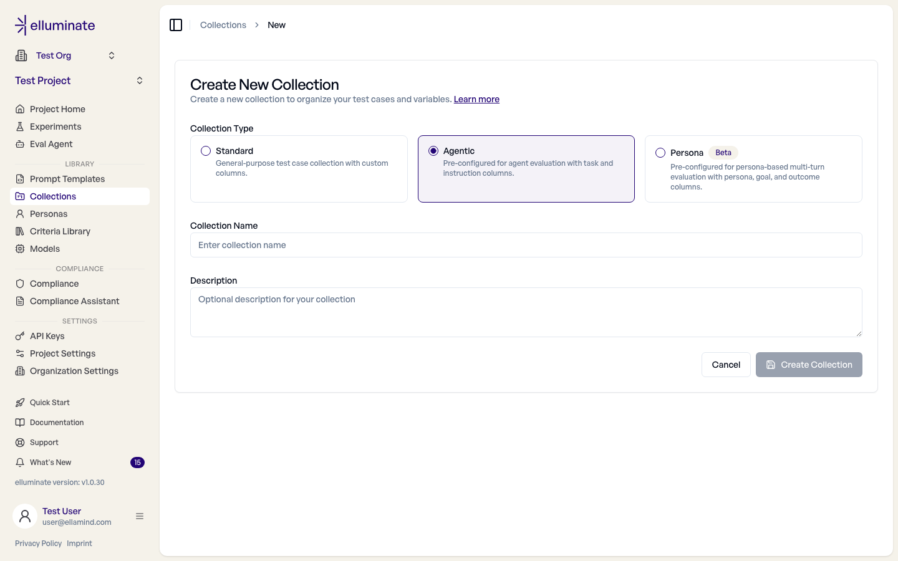Open Eval Agent robot icon
Viewport: 898px width, 561px height.
tap(20, 144)
